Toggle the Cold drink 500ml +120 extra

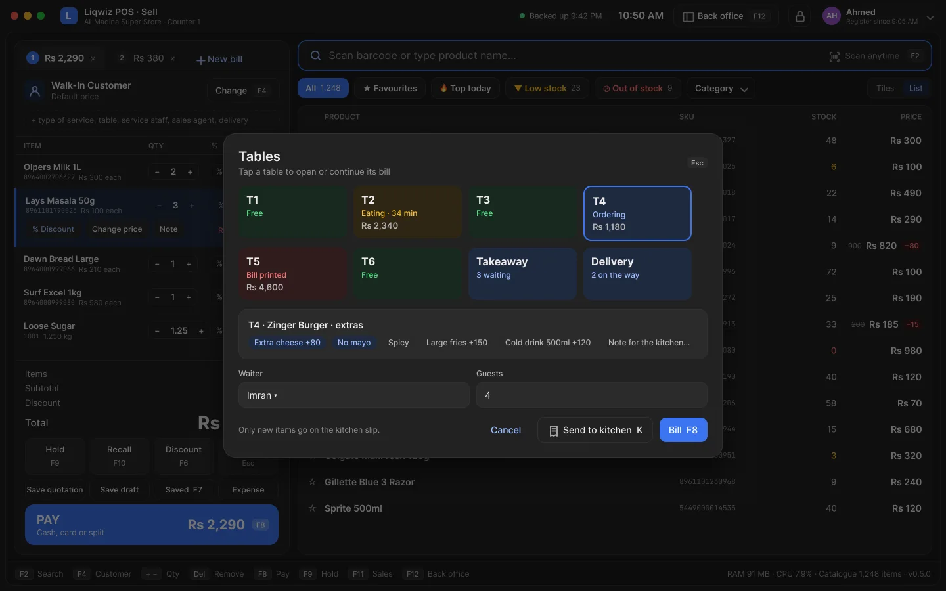coord(548,343)
